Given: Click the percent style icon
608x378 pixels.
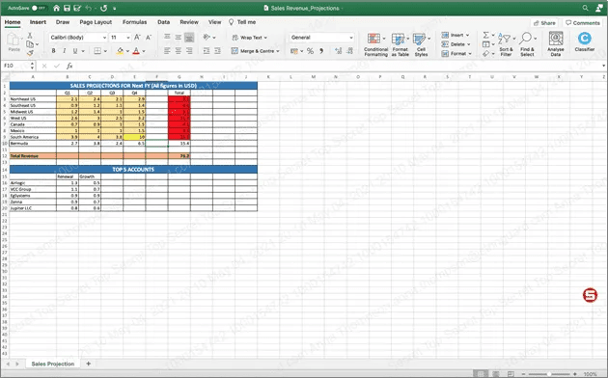Looking at the screenshot, I should [x=310, y=51].
